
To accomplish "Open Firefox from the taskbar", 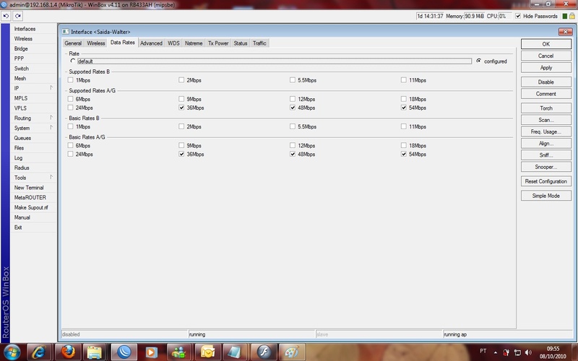I will click(67, 352).
